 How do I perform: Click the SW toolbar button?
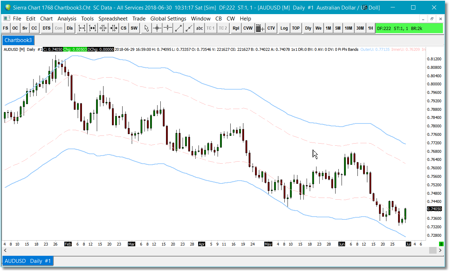click(134, 28)
